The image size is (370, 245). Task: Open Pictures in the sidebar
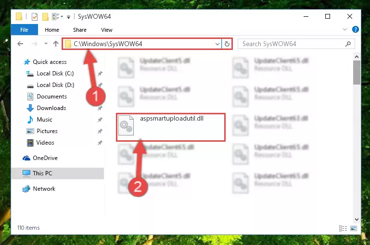(47, 131)
